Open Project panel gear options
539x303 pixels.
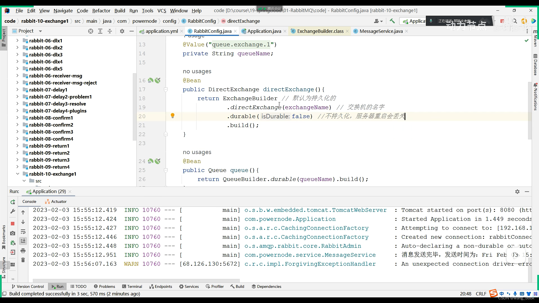pos(122,31)
